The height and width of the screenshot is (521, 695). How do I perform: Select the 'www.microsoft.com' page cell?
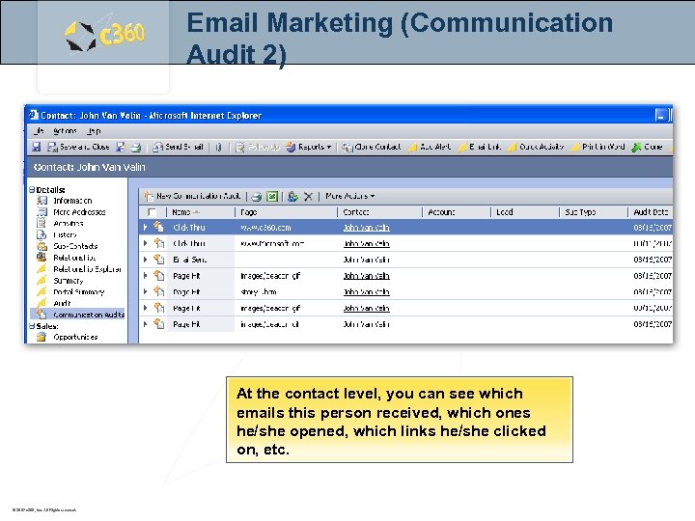[x=272, y=244]
